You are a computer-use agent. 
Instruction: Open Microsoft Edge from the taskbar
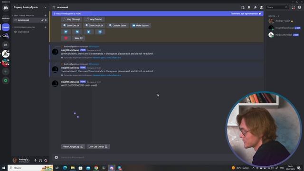65,168
